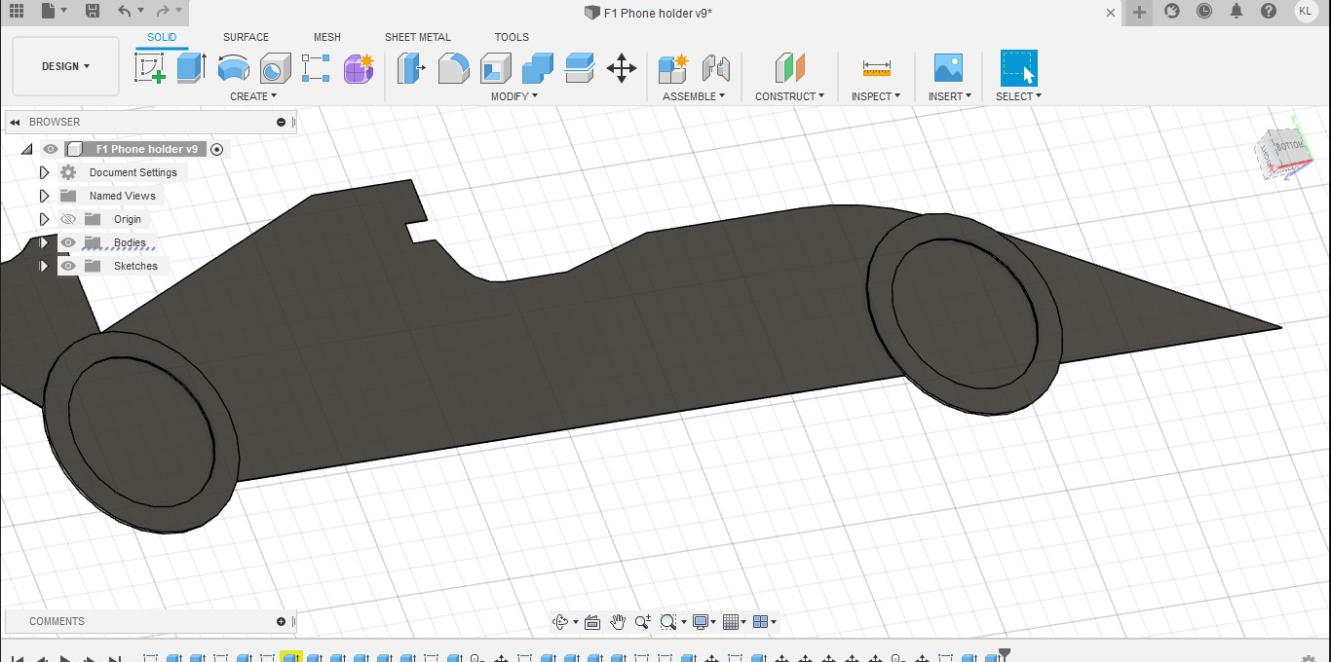Screen dimensions: 1331x662
Task: Select the New Component tool
Action: [673, 68]
